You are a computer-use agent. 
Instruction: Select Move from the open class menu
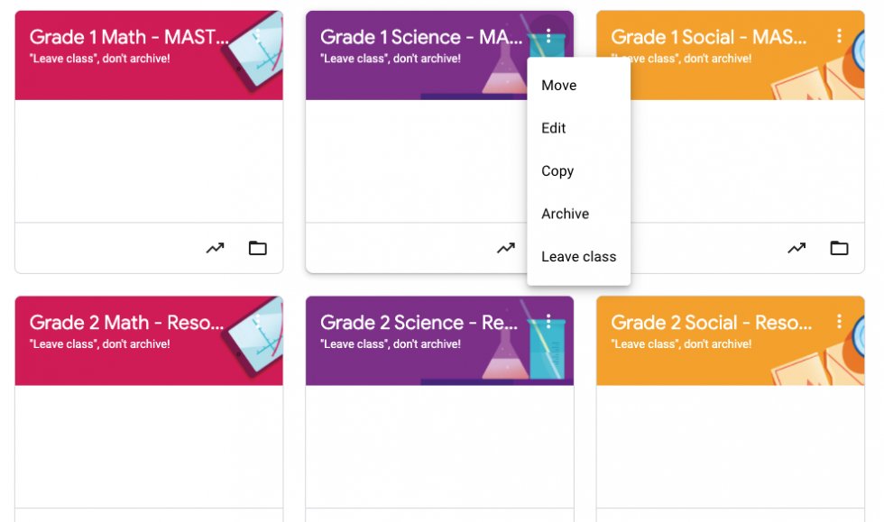[x=559, y=85]
